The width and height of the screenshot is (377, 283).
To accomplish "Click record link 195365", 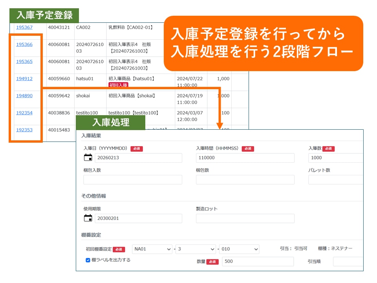I will [24, 61].
